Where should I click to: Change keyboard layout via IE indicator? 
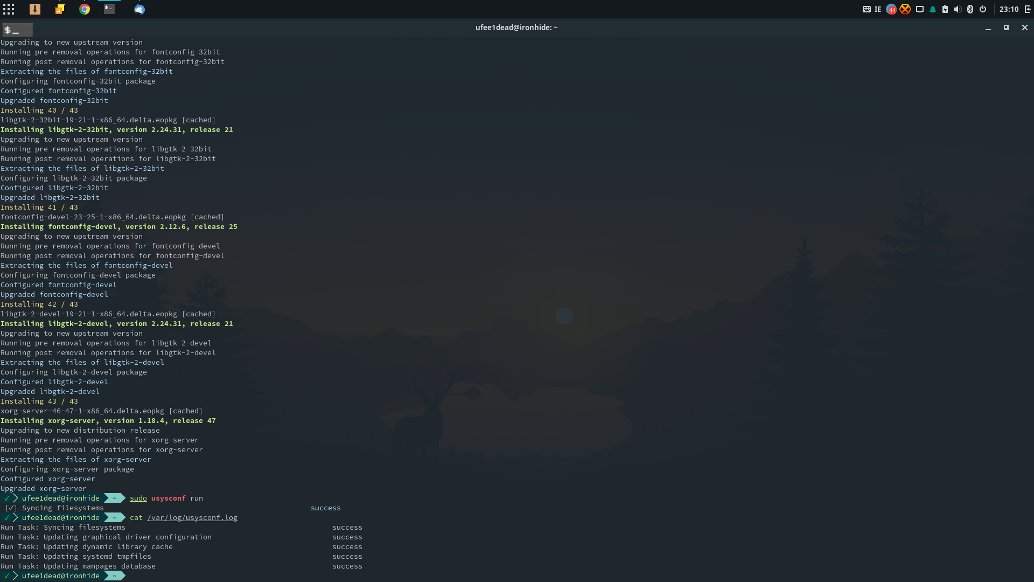(878, 9)
